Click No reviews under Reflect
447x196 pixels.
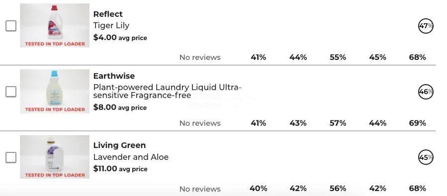coord(200,57)
